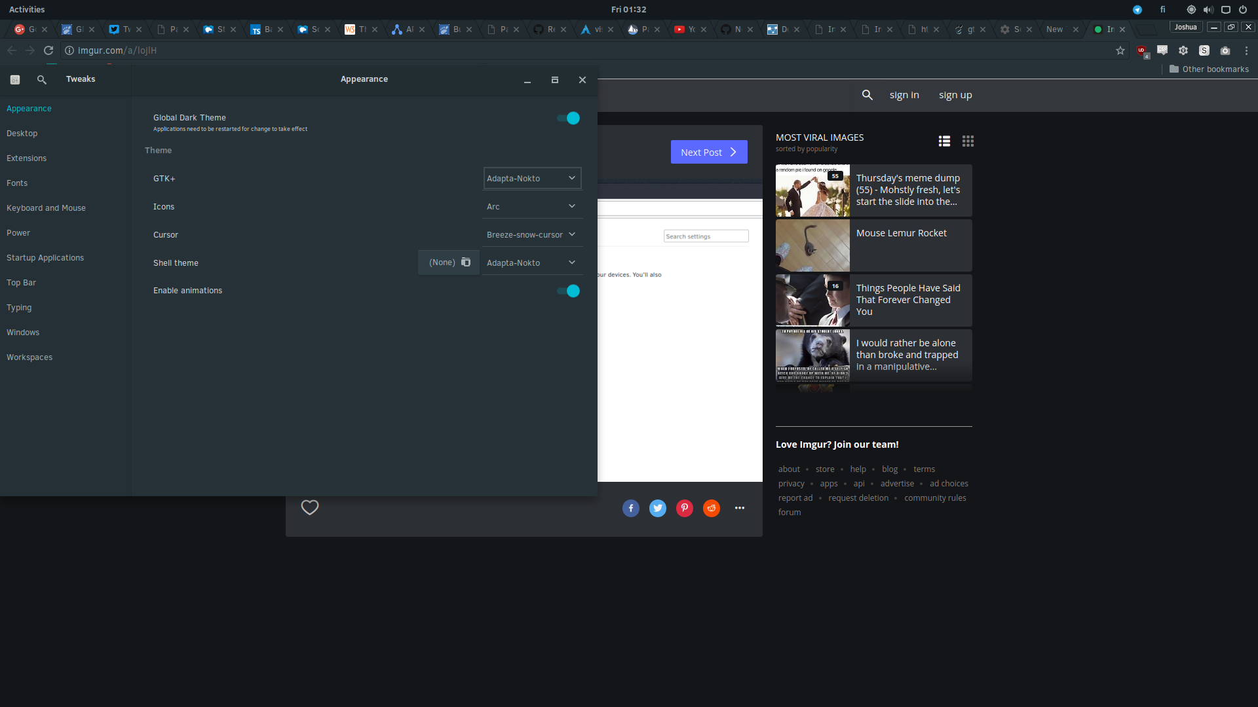Share the post on Pinterest

click(x=685, y=508)
